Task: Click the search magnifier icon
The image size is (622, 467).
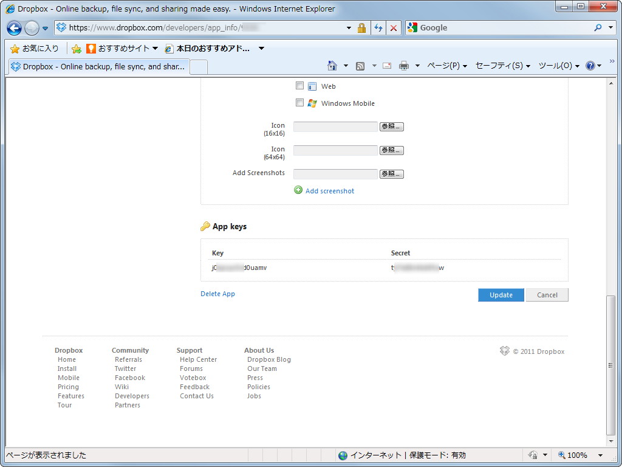Action: click(x=598, y=27)
